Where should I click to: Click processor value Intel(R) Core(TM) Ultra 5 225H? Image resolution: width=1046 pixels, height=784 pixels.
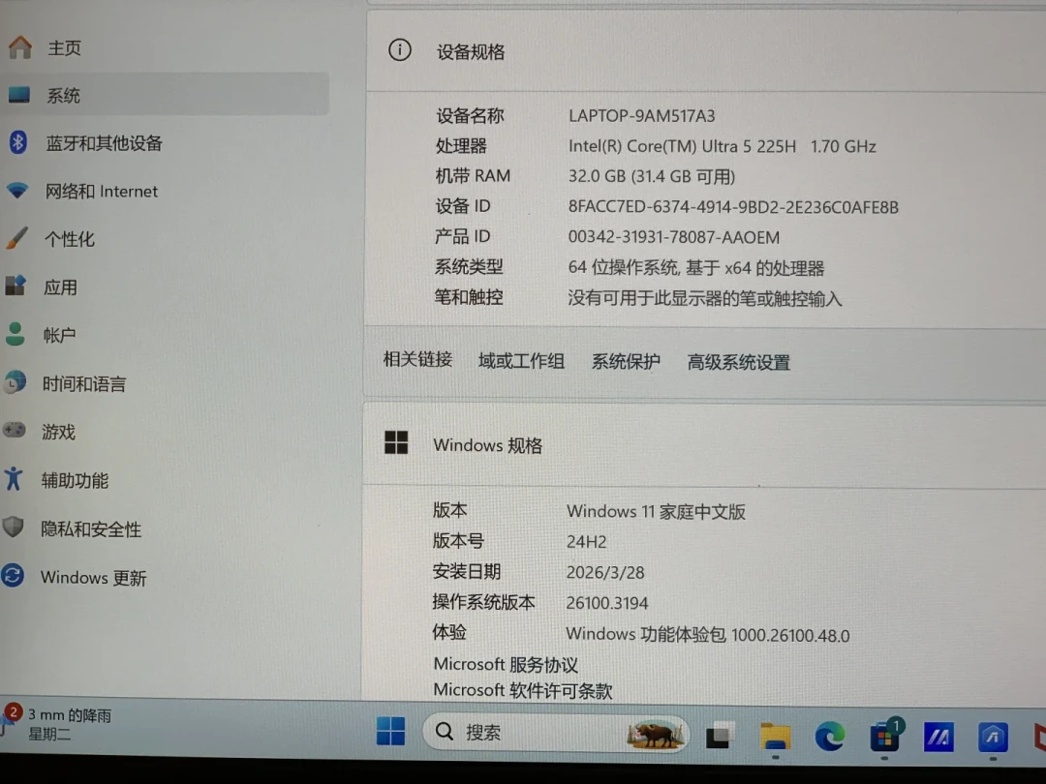click(682, 146)
